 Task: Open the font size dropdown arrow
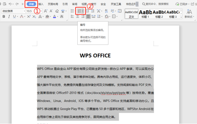pyautogui.click(x=41, y=11)
